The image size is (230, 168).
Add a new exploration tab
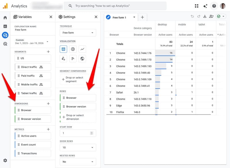tap(142, 17)
